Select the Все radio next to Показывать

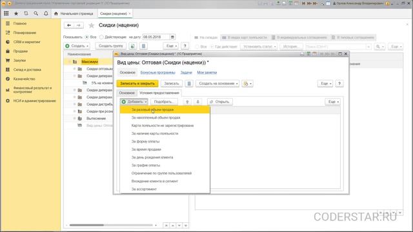click(86, 37)
